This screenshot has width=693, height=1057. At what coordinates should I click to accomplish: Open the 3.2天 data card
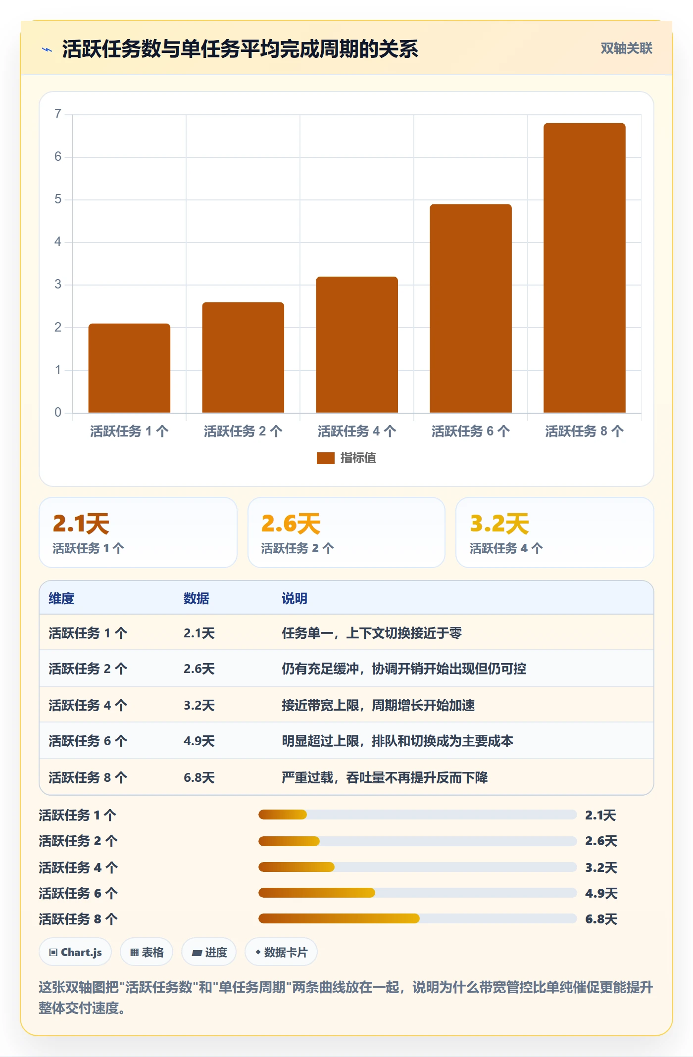(555, 532)
